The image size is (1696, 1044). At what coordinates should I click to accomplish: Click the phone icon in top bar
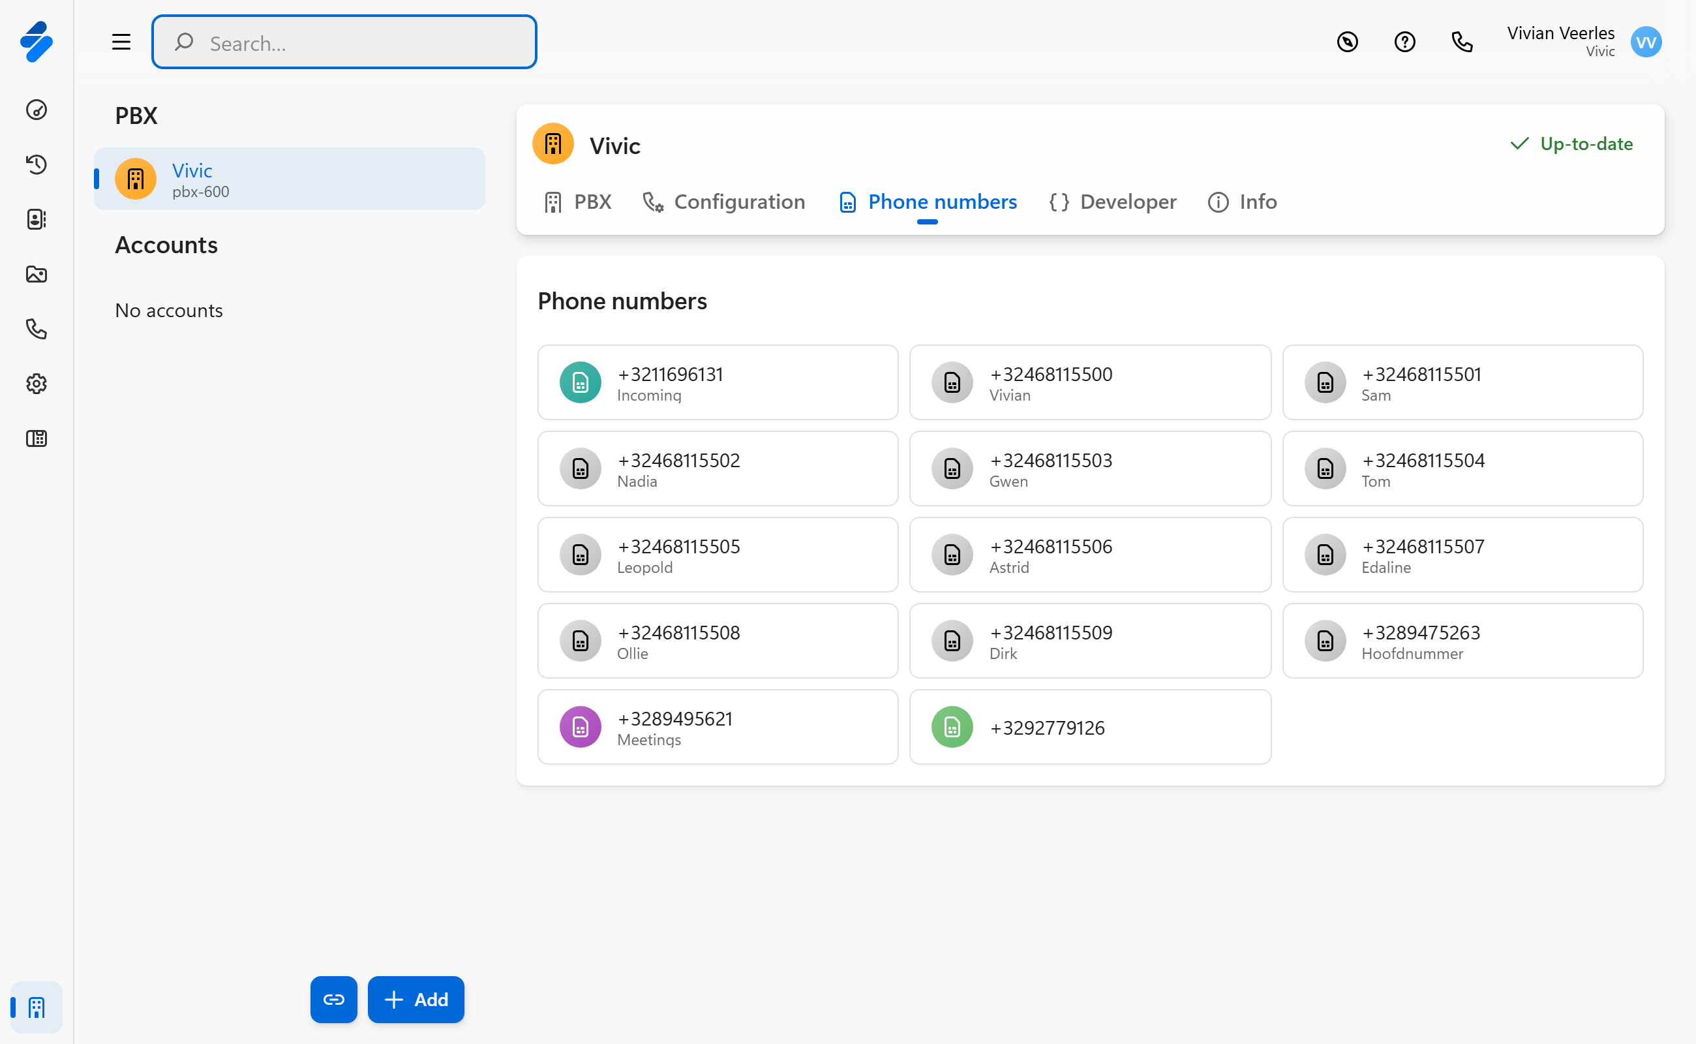pyautogui.click(x=1461, y=42)
